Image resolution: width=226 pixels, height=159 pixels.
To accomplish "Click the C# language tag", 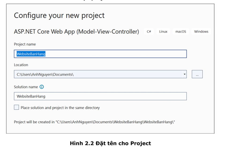I will coord(149,31).
